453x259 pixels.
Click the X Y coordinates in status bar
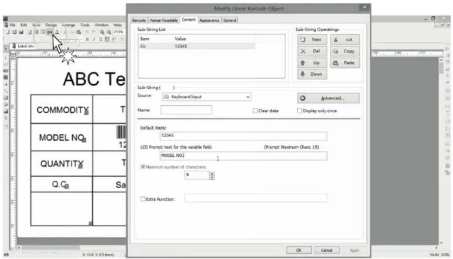tap(98, 255)
